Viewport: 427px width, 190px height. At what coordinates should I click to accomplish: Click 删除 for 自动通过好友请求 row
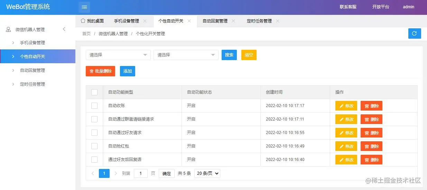tap(371, 133)
